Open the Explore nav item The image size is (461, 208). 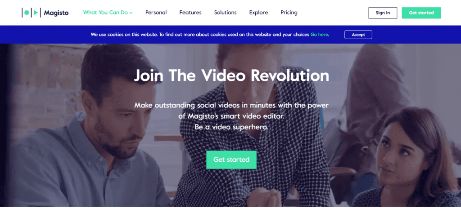[x=259, y=13]
